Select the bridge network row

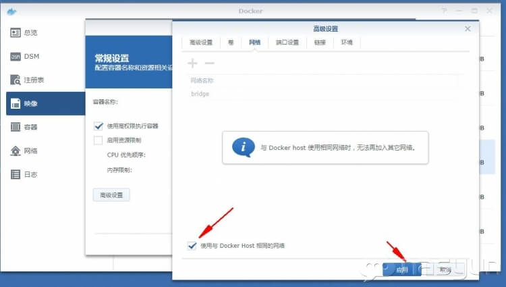[325, 94]
